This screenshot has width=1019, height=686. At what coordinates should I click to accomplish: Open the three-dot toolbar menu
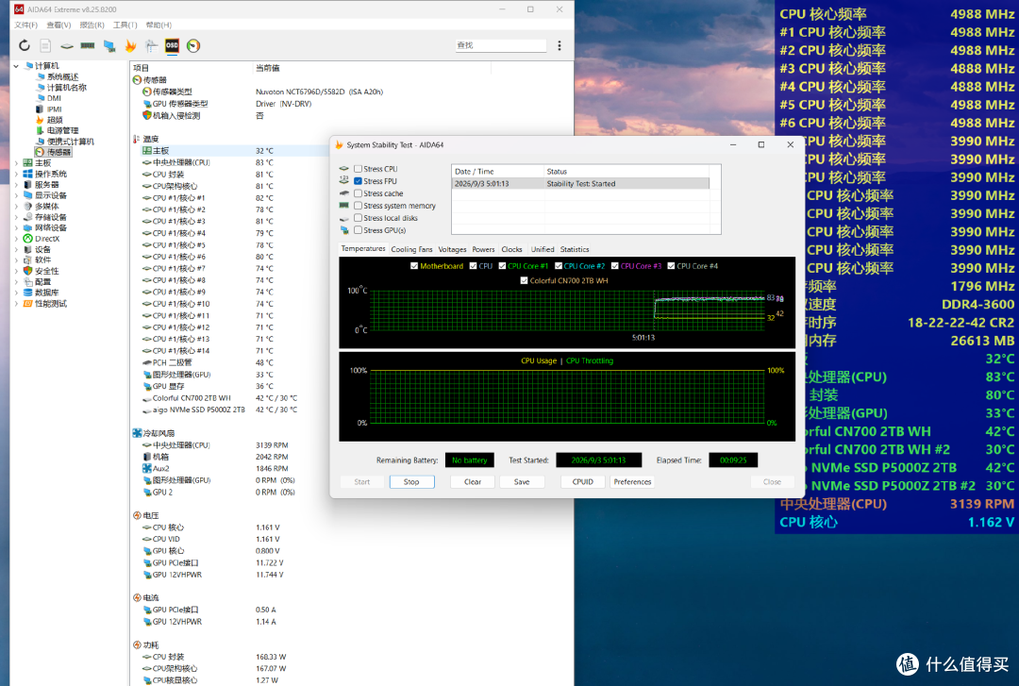point(560,45)
